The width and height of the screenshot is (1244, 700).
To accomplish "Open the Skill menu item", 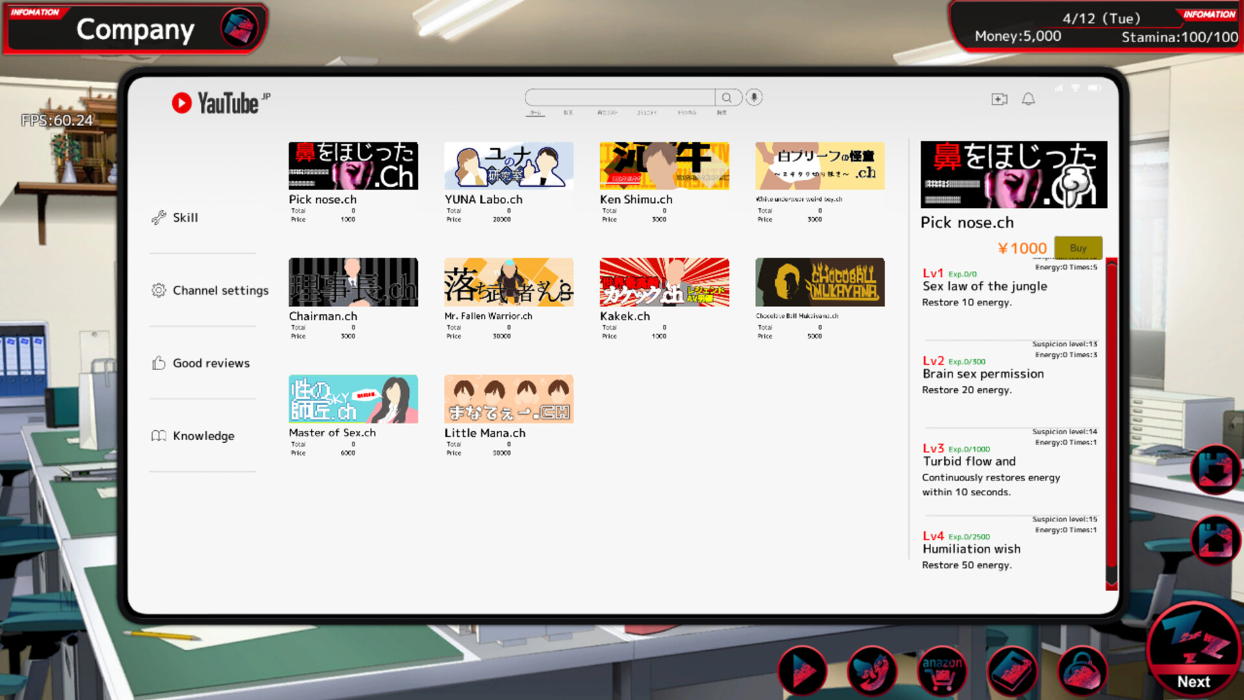I will (185, 218).
